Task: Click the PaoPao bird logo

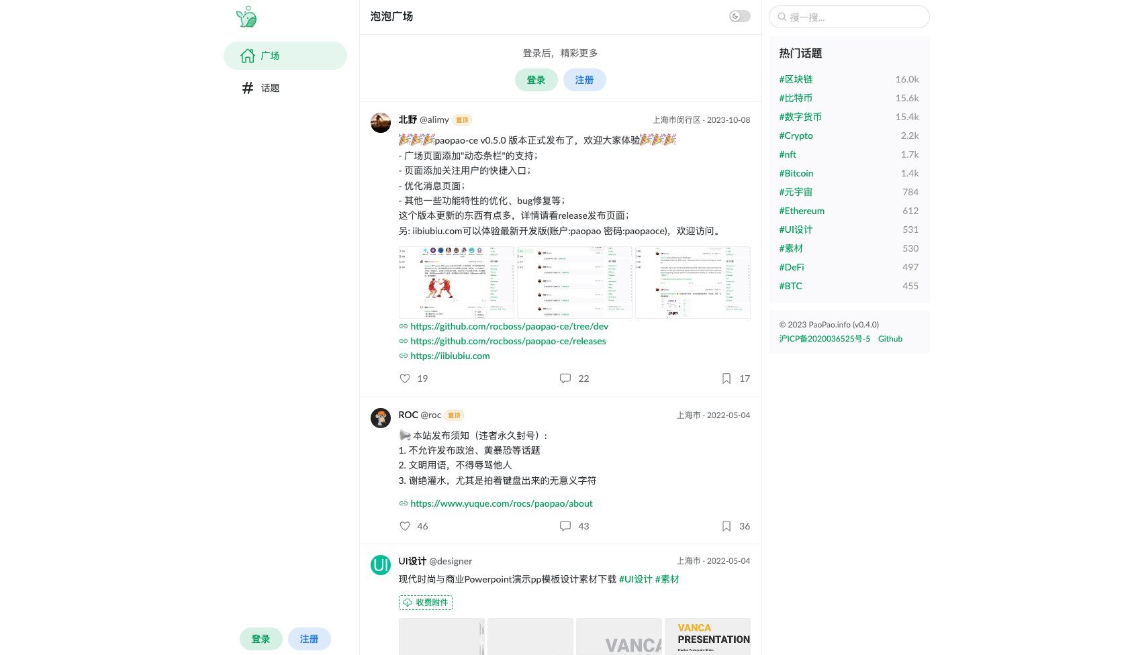Action: click(246, 17)
